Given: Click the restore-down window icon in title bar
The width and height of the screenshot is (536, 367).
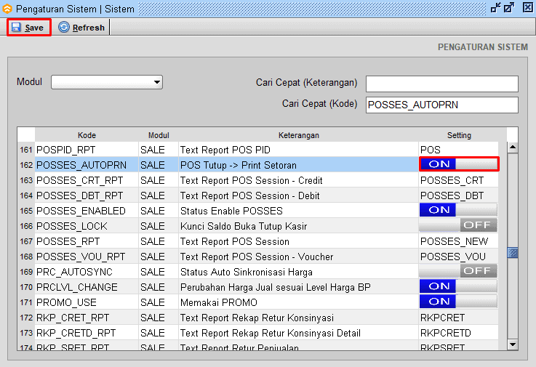Looking at the screenshot, I should [x=496, y=7].
